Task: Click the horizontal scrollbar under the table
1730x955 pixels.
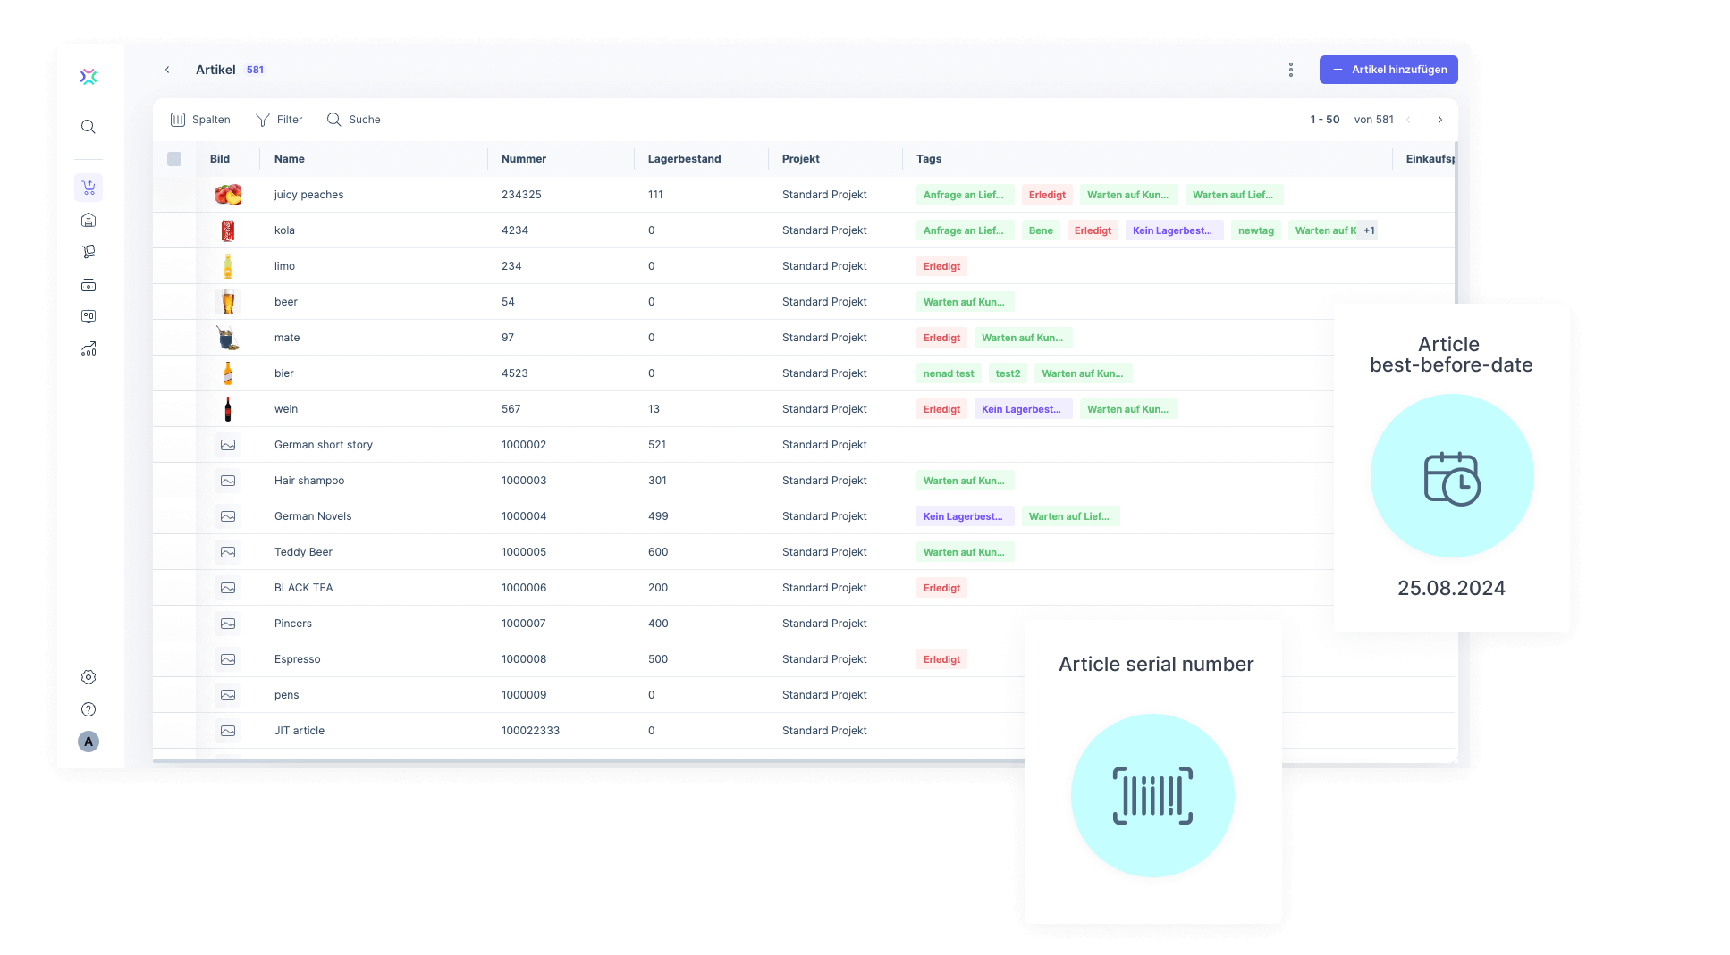Action: pyautogui.click(x=588, y=761)
